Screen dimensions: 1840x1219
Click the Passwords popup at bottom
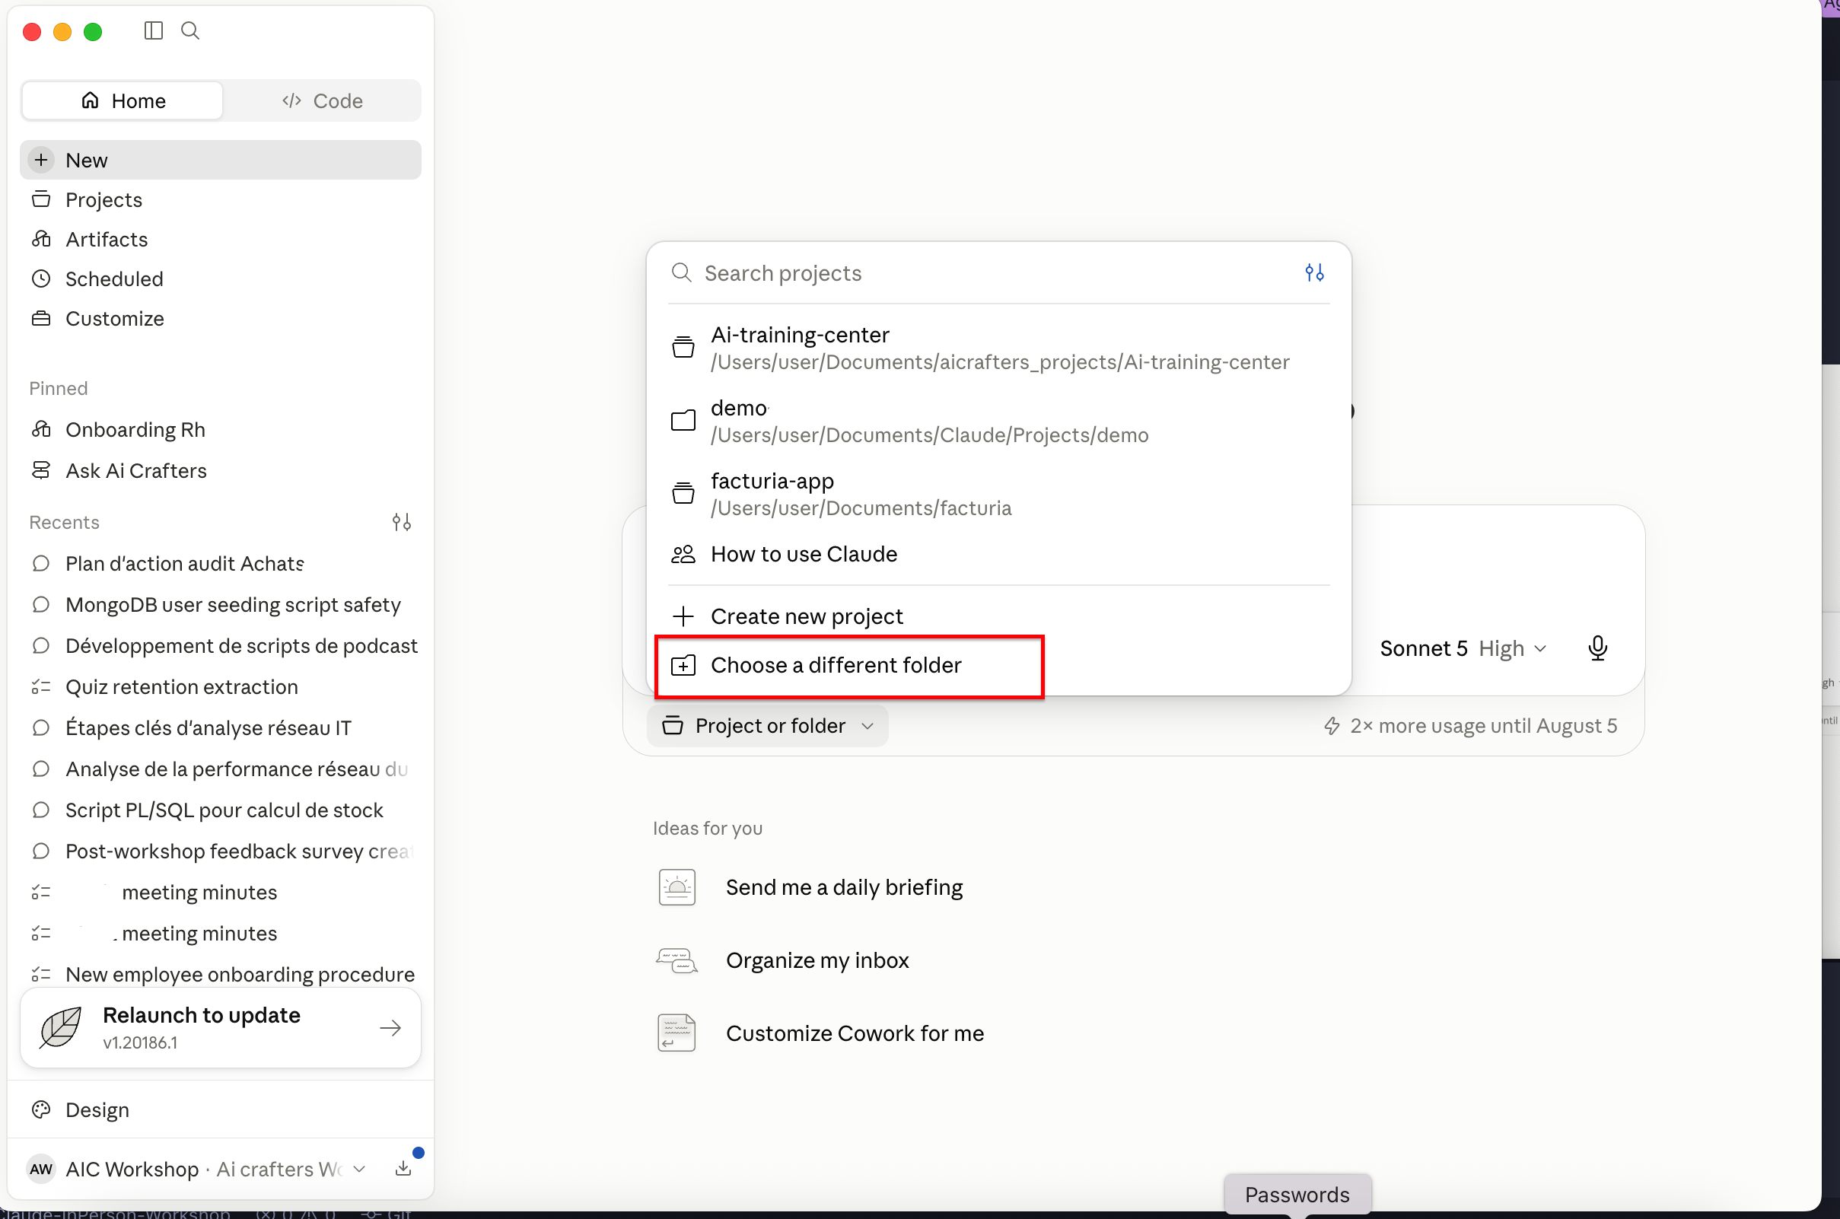pyautogui.click(x=1297, y=1195)
